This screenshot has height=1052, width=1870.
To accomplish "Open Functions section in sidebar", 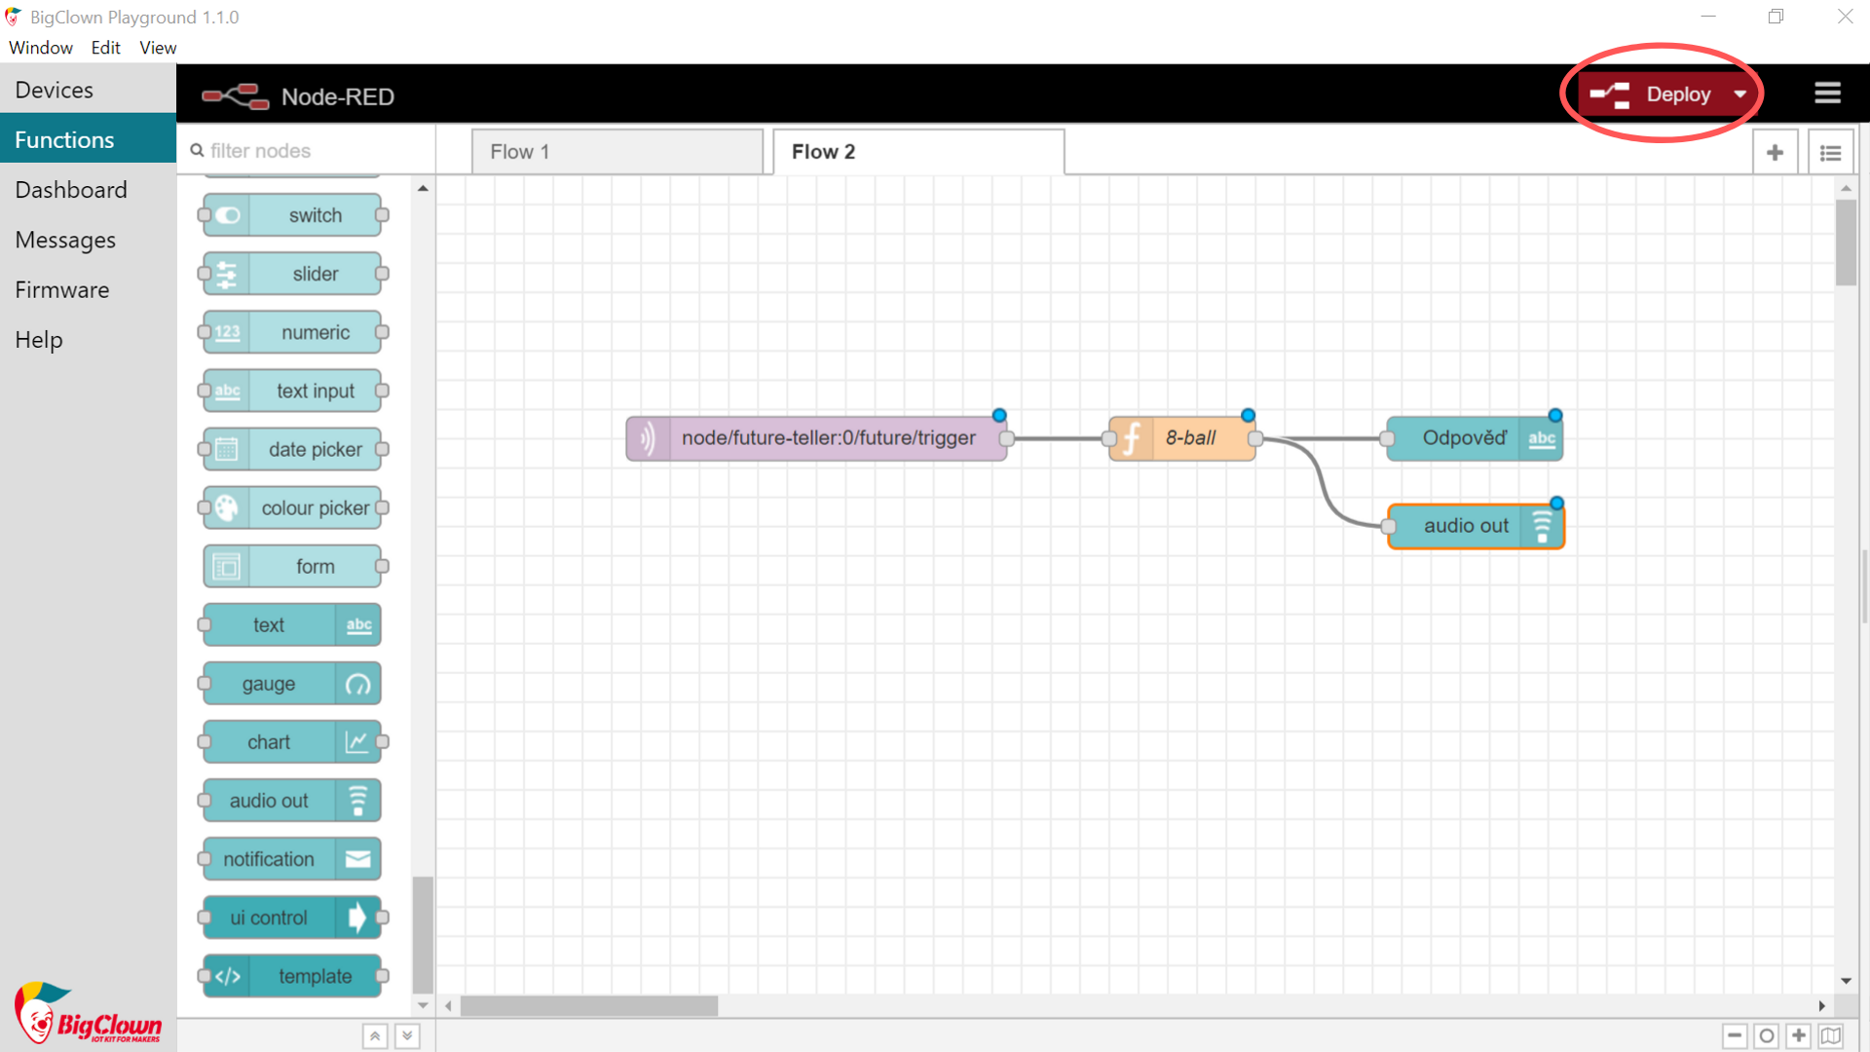I will (88, 139).
